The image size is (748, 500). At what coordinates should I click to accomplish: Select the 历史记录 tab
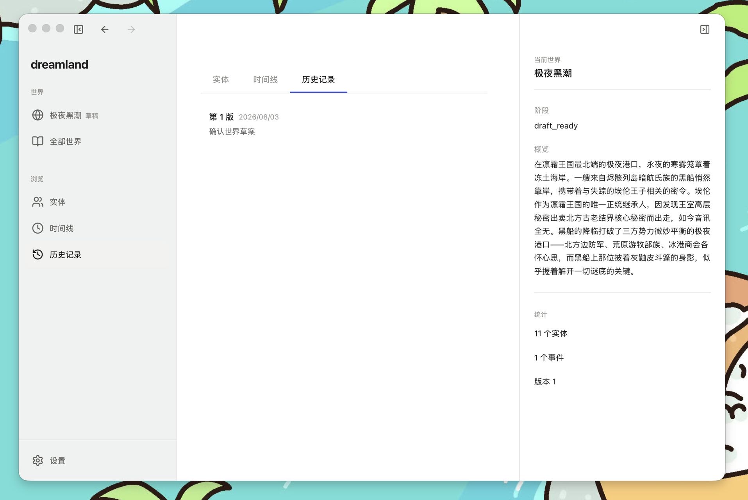(318, 80)
